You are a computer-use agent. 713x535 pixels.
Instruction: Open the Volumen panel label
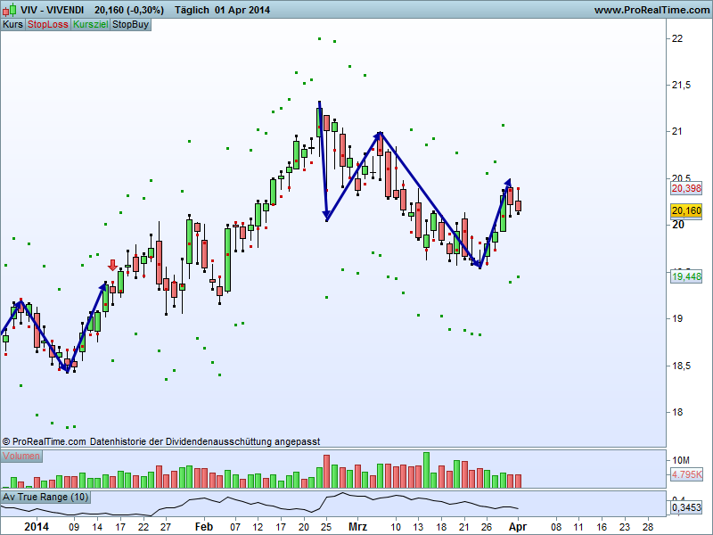coord(21,456)
